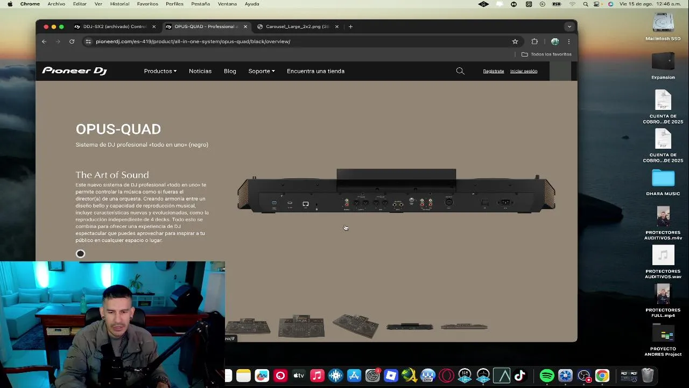The image size is (689, 388).
Task: Open Freeform from the Dock
Action: [262, 376]
